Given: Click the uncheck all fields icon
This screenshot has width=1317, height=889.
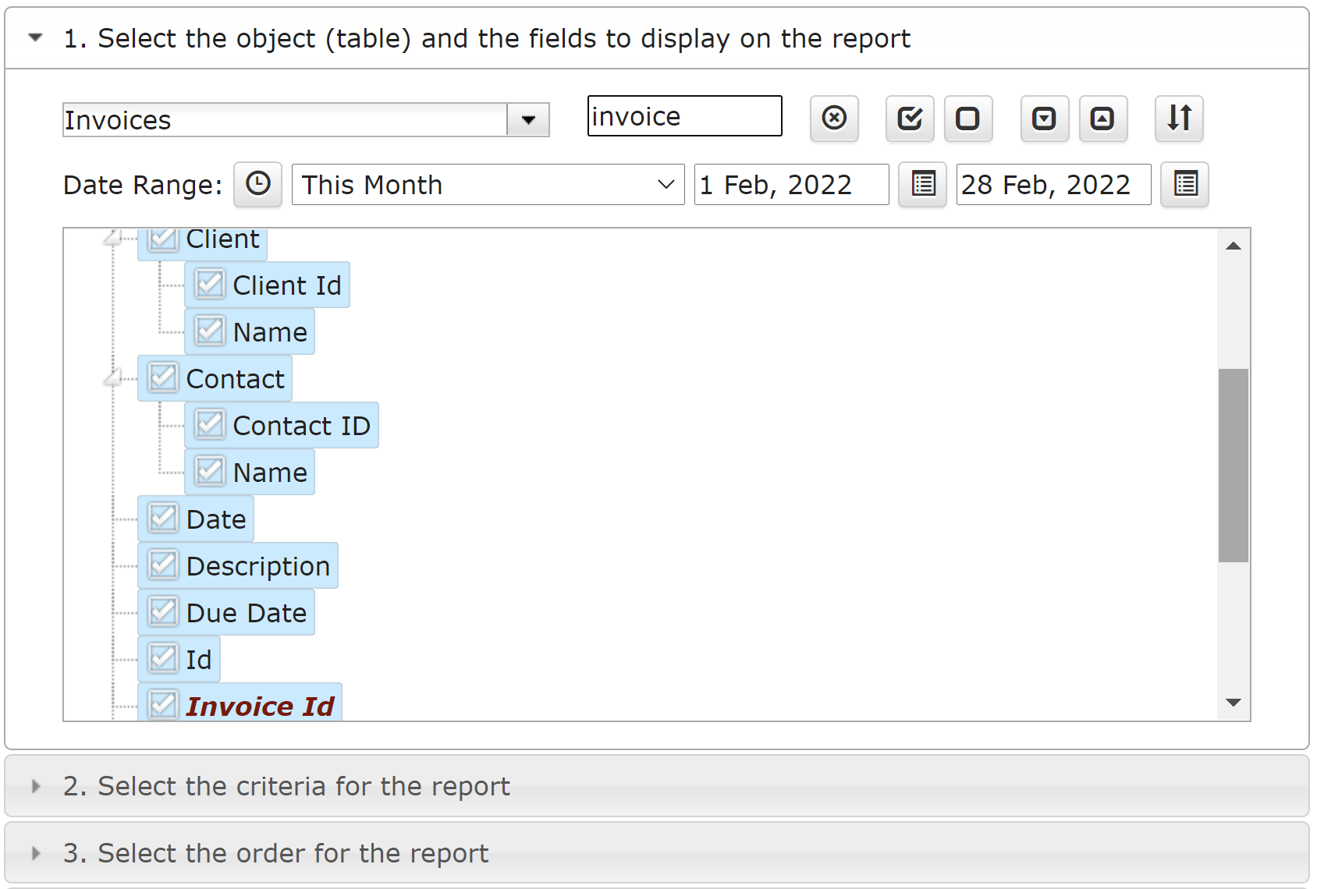Looking at the screenshot, I should tap(967, 119).
